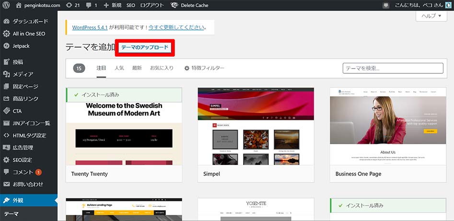
Task: Open Builders Landing Page theme thumbnail
Action: 124,209
